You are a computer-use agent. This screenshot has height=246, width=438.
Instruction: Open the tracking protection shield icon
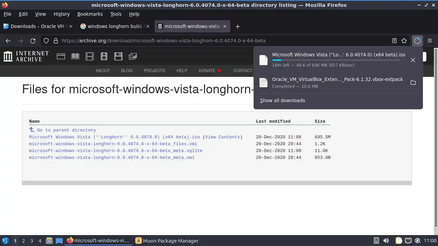[x=46, y=41]
